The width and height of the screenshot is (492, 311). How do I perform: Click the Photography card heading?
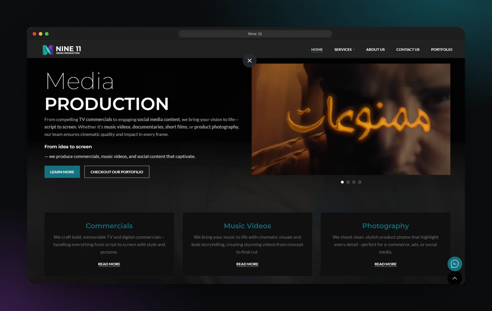click(386, 226)
